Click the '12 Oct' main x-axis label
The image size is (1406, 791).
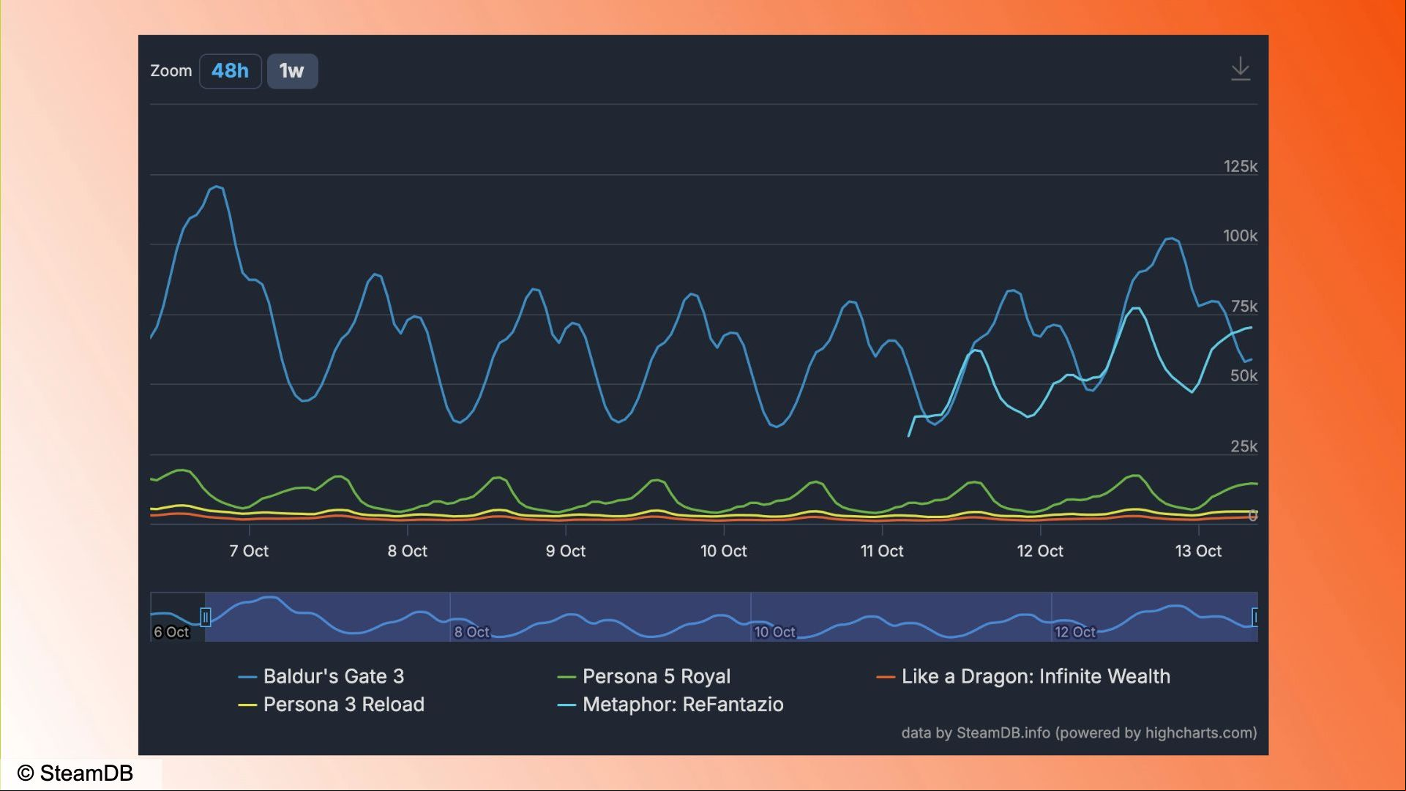1039,551
